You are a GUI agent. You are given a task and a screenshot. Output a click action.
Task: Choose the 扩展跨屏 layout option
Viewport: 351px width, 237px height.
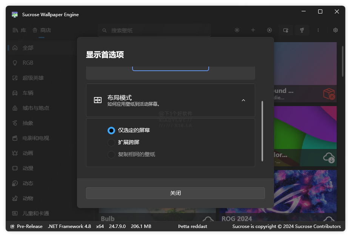123,142
